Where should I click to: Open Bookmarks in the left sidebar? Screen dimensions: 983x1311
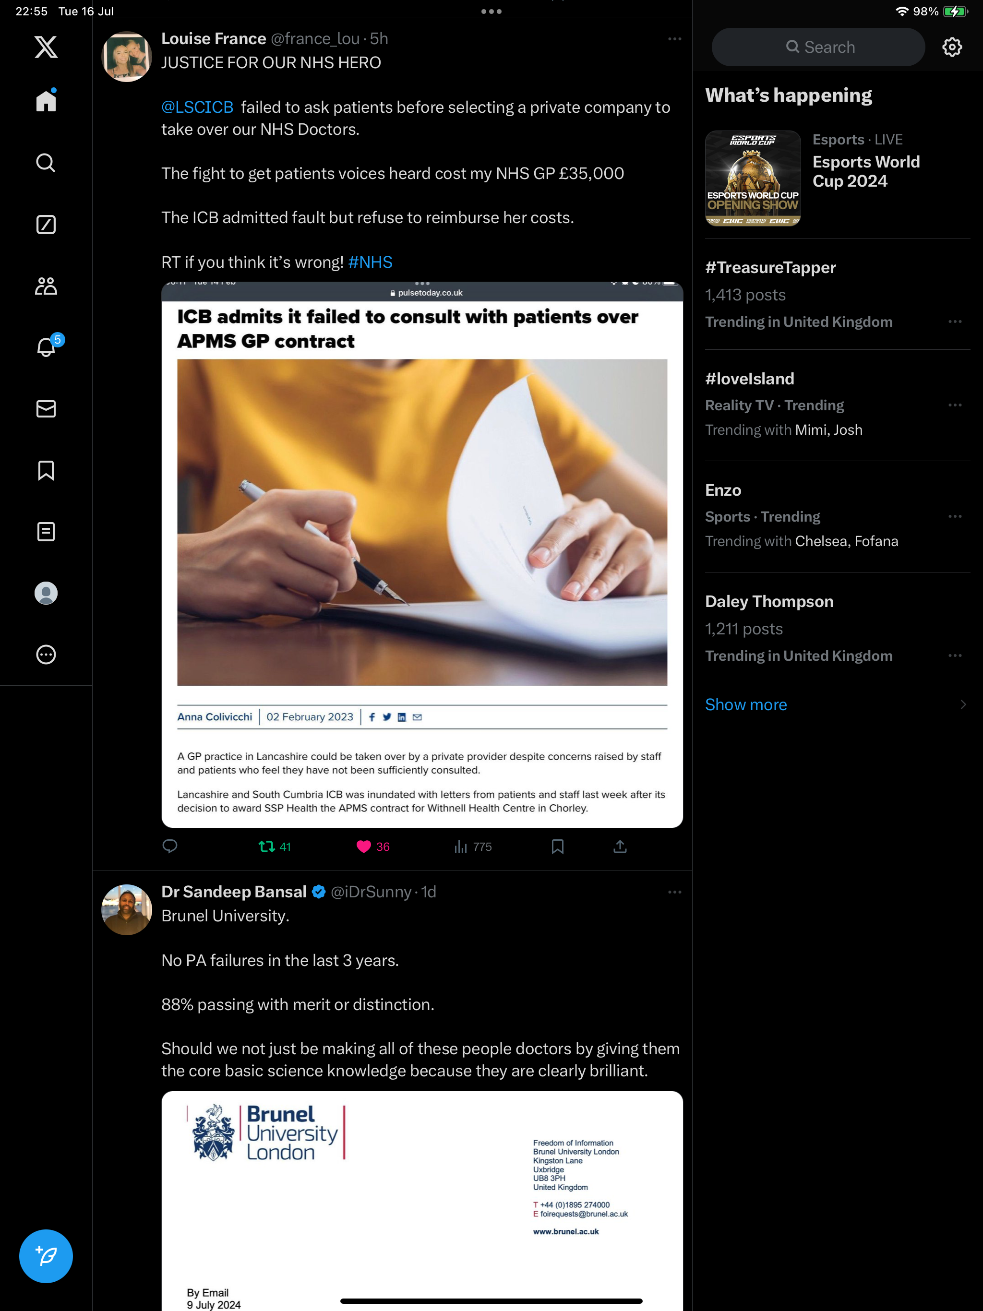46,471
